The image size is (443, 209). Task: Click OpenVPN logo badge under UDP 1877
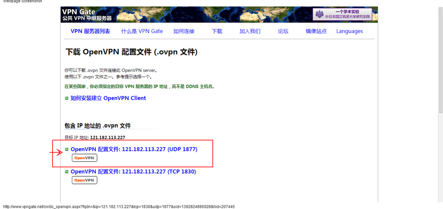84,158
